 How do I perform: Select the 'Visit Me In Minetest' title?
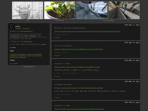[63, 46]
